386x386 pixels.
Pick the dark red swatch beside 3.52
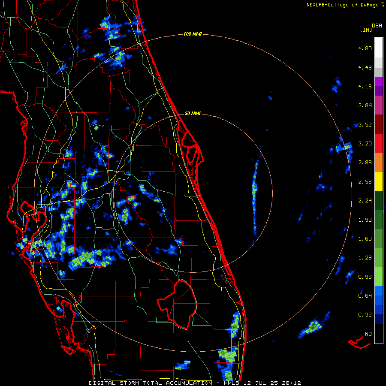[379, 124]
